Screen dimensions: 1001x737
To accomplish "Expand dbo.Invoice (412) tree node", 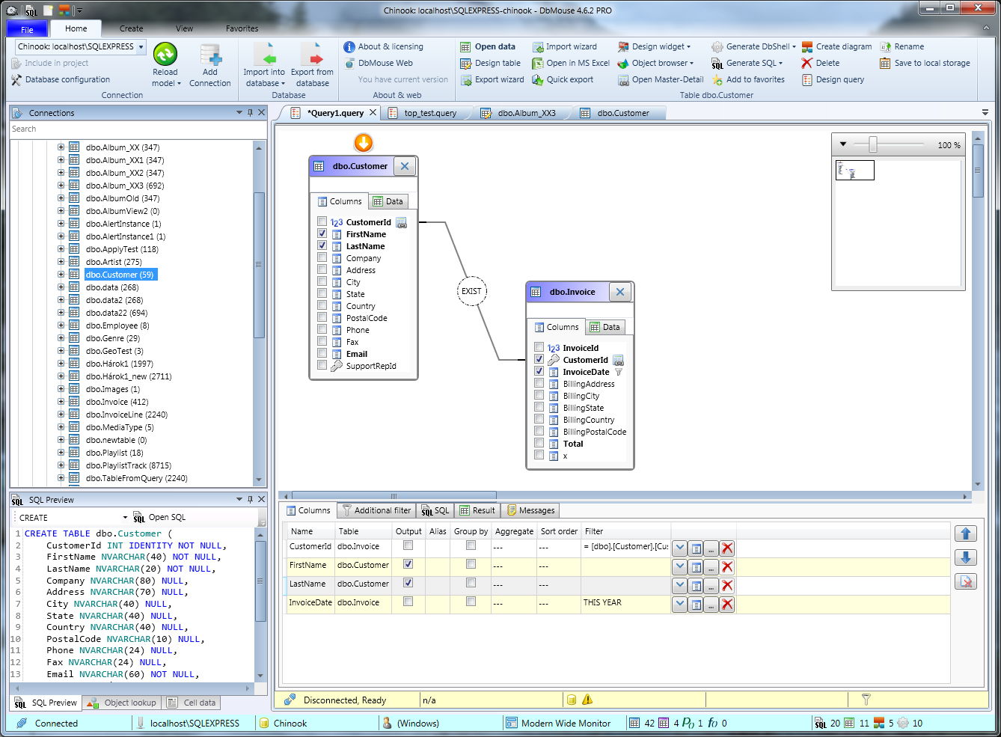I will (61, 402).
